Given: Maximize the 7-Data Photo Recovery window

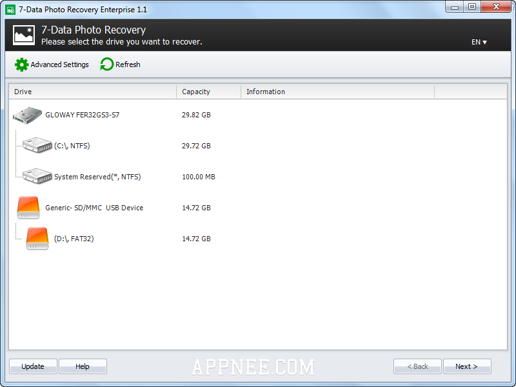Looking at the screenshot, I should click(472, 7).
